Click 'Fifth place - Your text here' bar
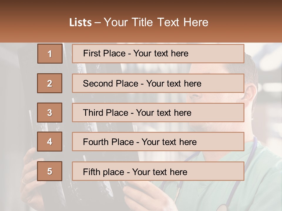Image resolution: width=282 pixels, height=211 pixels. click(x=158, y=171)
